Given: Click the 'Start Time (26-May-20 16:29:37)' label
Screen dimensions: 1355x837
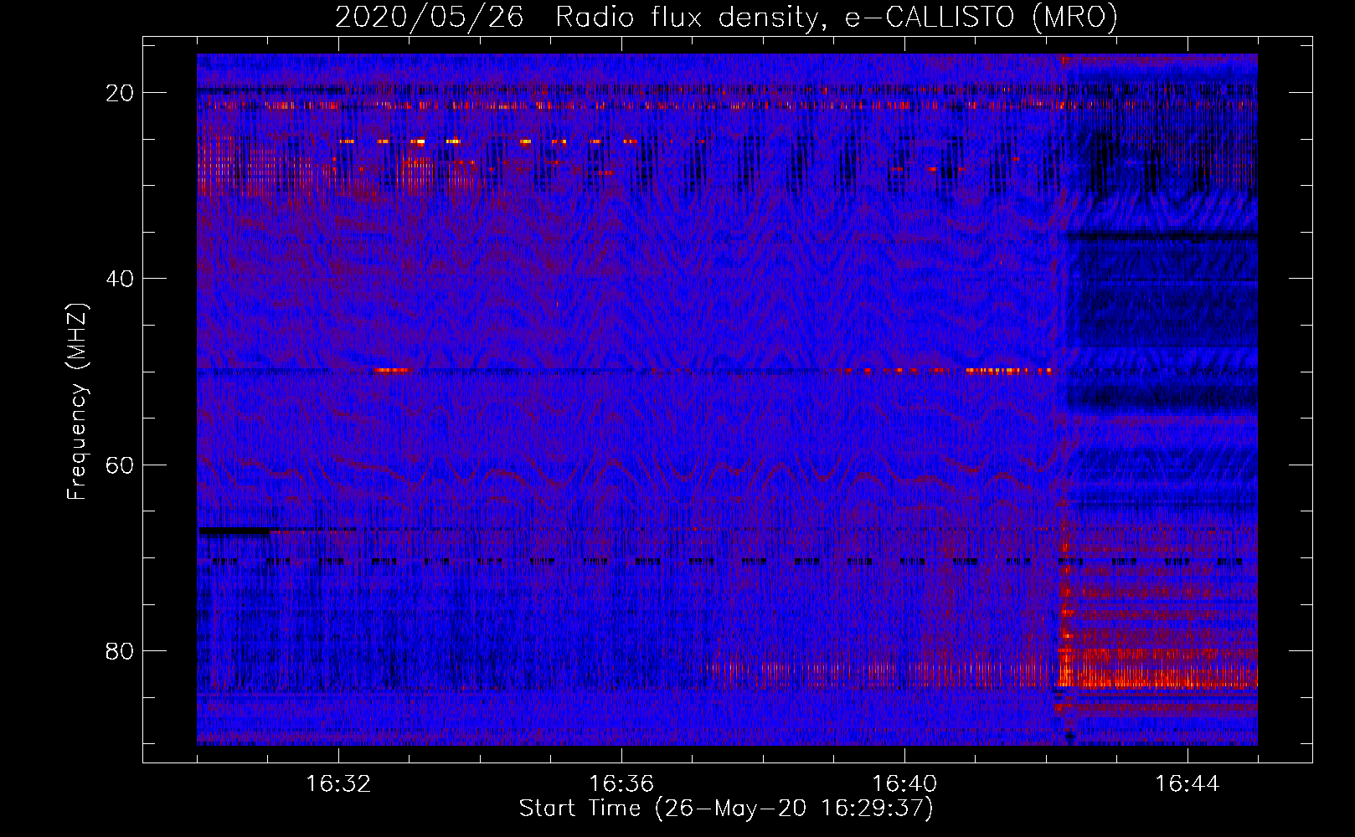Looking at the screenshot, I should [726, 809].
